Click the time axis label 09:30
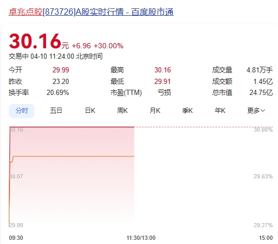Screen dimensions: 278x244 pyautogui.click(x=16, y=238)
